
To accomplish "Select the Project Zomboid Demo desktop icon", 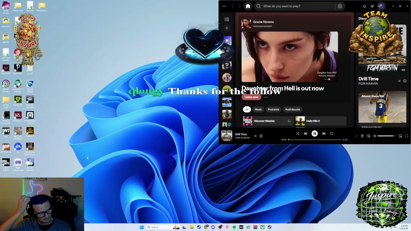I will pos(30,117).
